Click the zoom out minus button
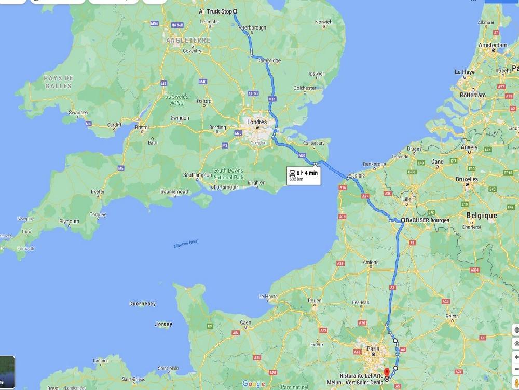Viewport: 519px width, 390px height. point(516,369)
